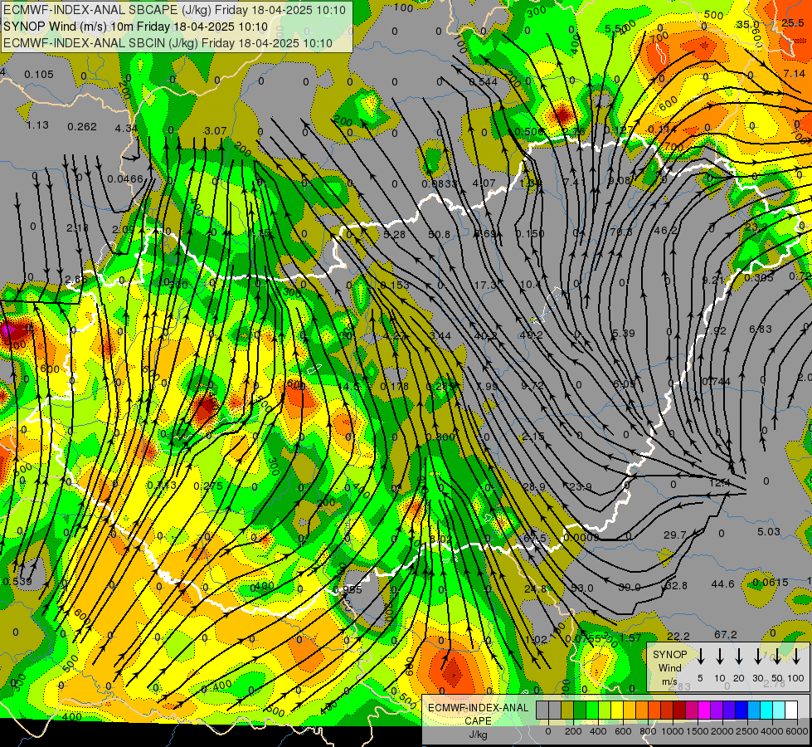The height and width of the screenshot is (747, 812).
Task: Click the station value 9.72
Action: tap(532, 385)
